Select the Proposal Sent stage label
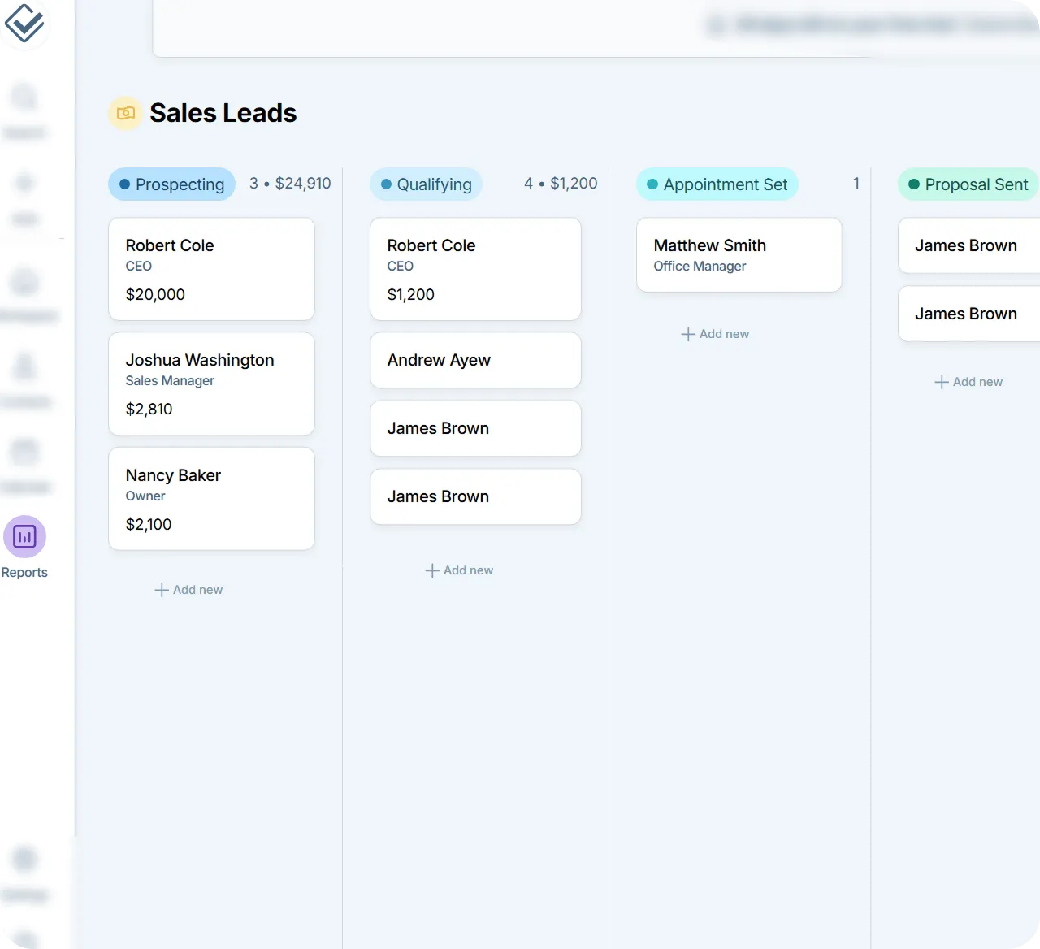Image resolution: width=1040 pixels, height=949 pixels. coord(968,184)
